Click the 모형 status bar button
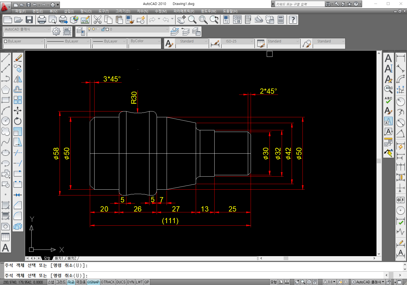407x285 pixels. (273, 282)
